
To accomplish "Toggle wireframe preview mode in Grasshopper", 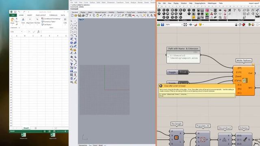I will coord(240,25).
